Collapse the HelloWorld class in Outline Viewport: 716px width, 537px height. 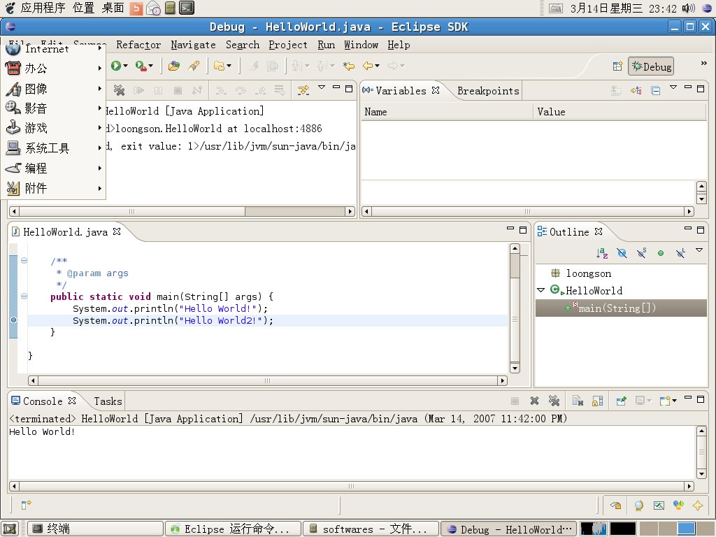coord(541,290)
